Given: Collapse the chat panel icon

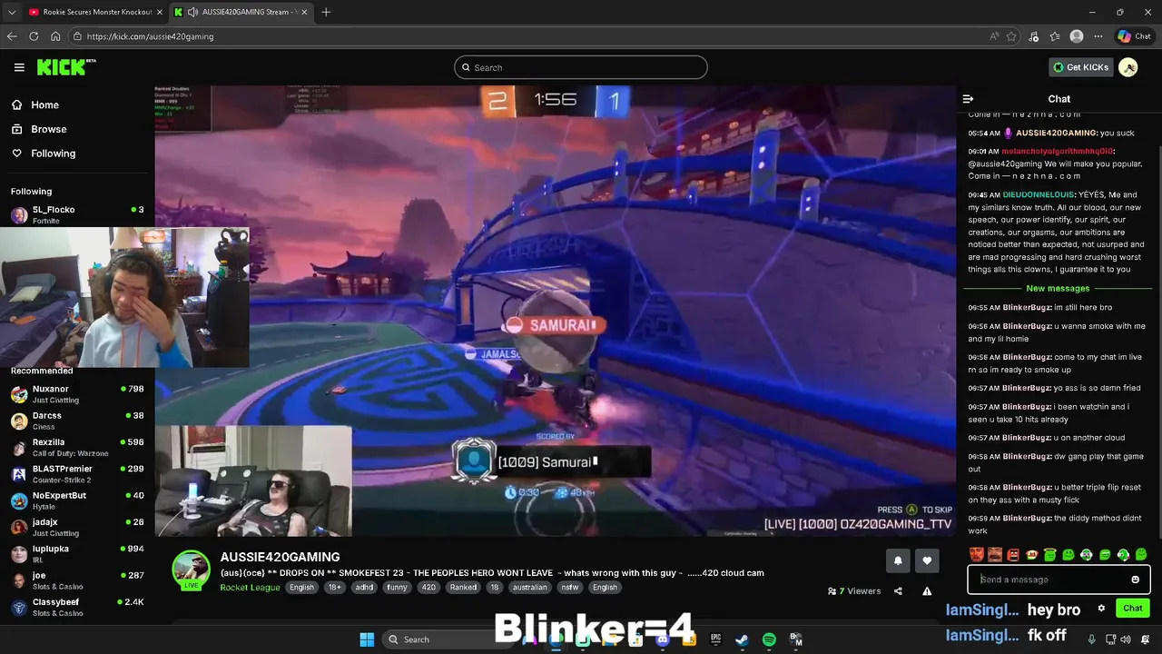Looking at the screenshot, I should [x=968, y=99].
